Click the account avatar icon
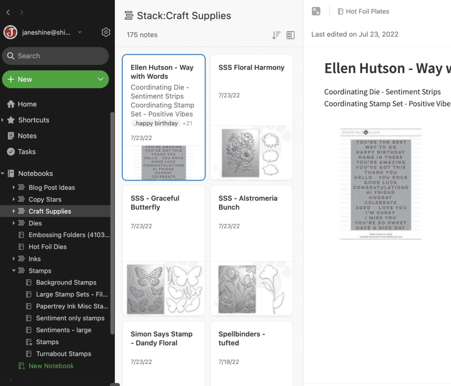 [x=10, y=32]
